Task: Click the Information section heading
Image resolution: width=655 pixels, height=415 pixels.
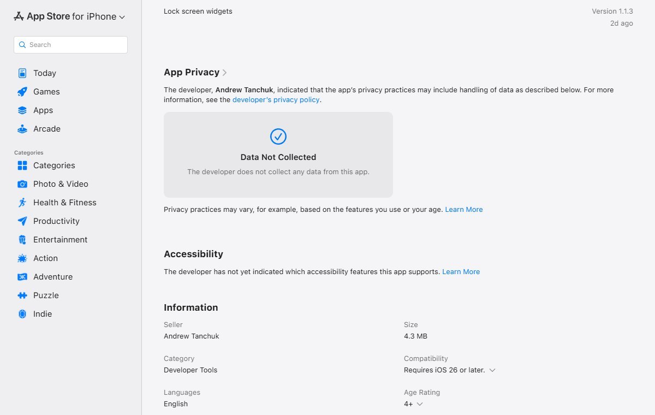Action: 191,307
